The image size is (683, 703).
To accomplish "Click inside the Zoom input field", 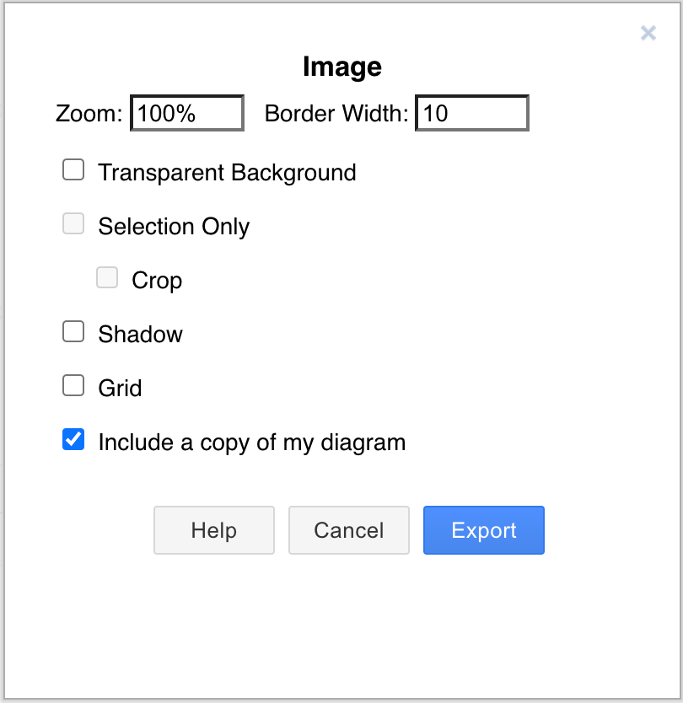I will tap(186, 113).
